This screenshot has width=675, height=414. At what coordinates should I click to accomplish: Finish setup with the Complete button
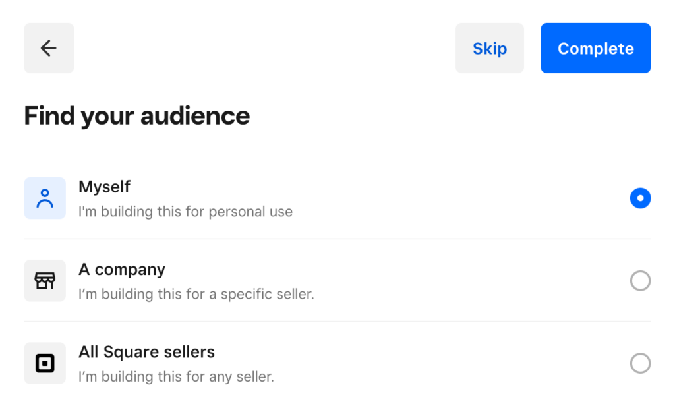(595, 48)
